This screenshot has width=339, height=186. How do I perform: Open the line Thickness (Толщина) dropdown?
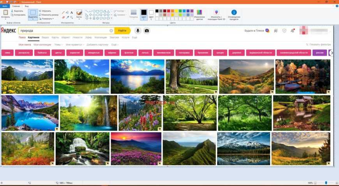click(x=134, y=14)
